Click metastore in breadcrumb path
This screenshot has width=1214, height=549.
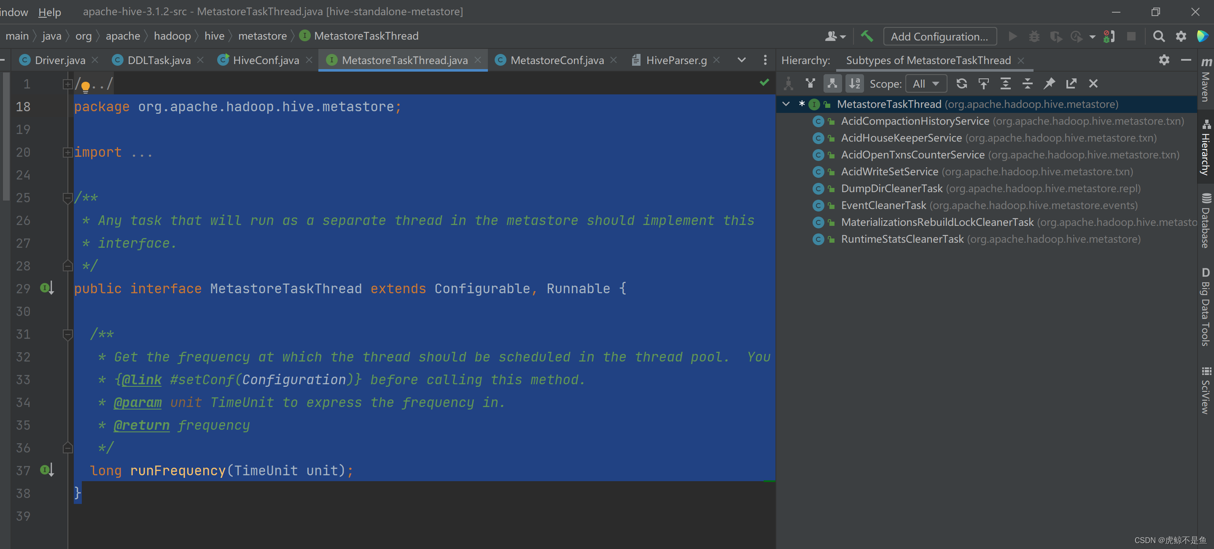263,36
